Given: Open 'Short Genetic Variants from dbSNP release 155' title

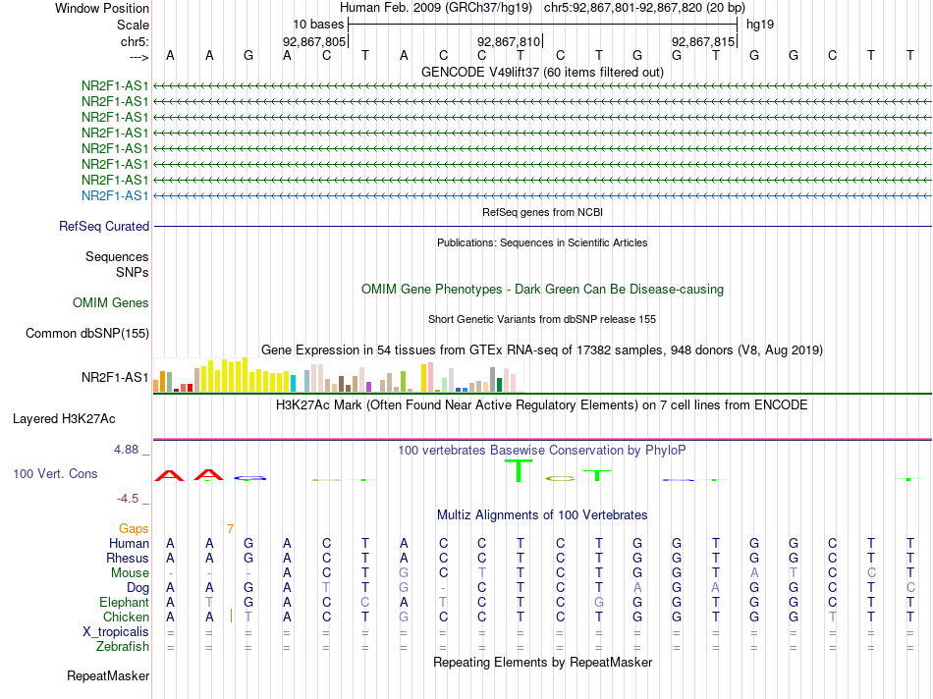Looking at the screenshot, I should click(x=542, y=319).
